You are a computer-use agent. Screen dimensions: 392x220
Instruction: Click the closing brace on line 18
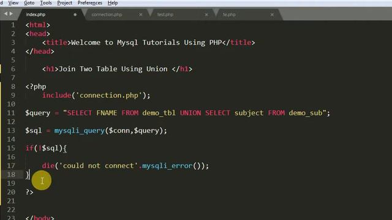point(28,175)
